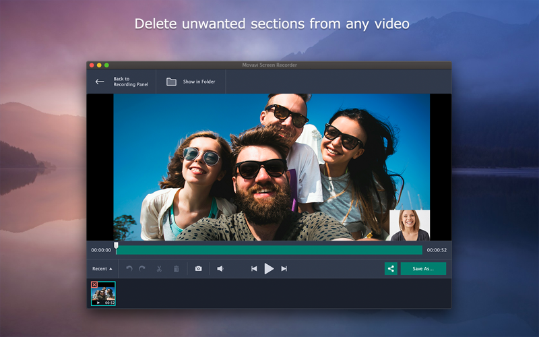
Task: Expand the Recent dropdown
Action: 102,268
